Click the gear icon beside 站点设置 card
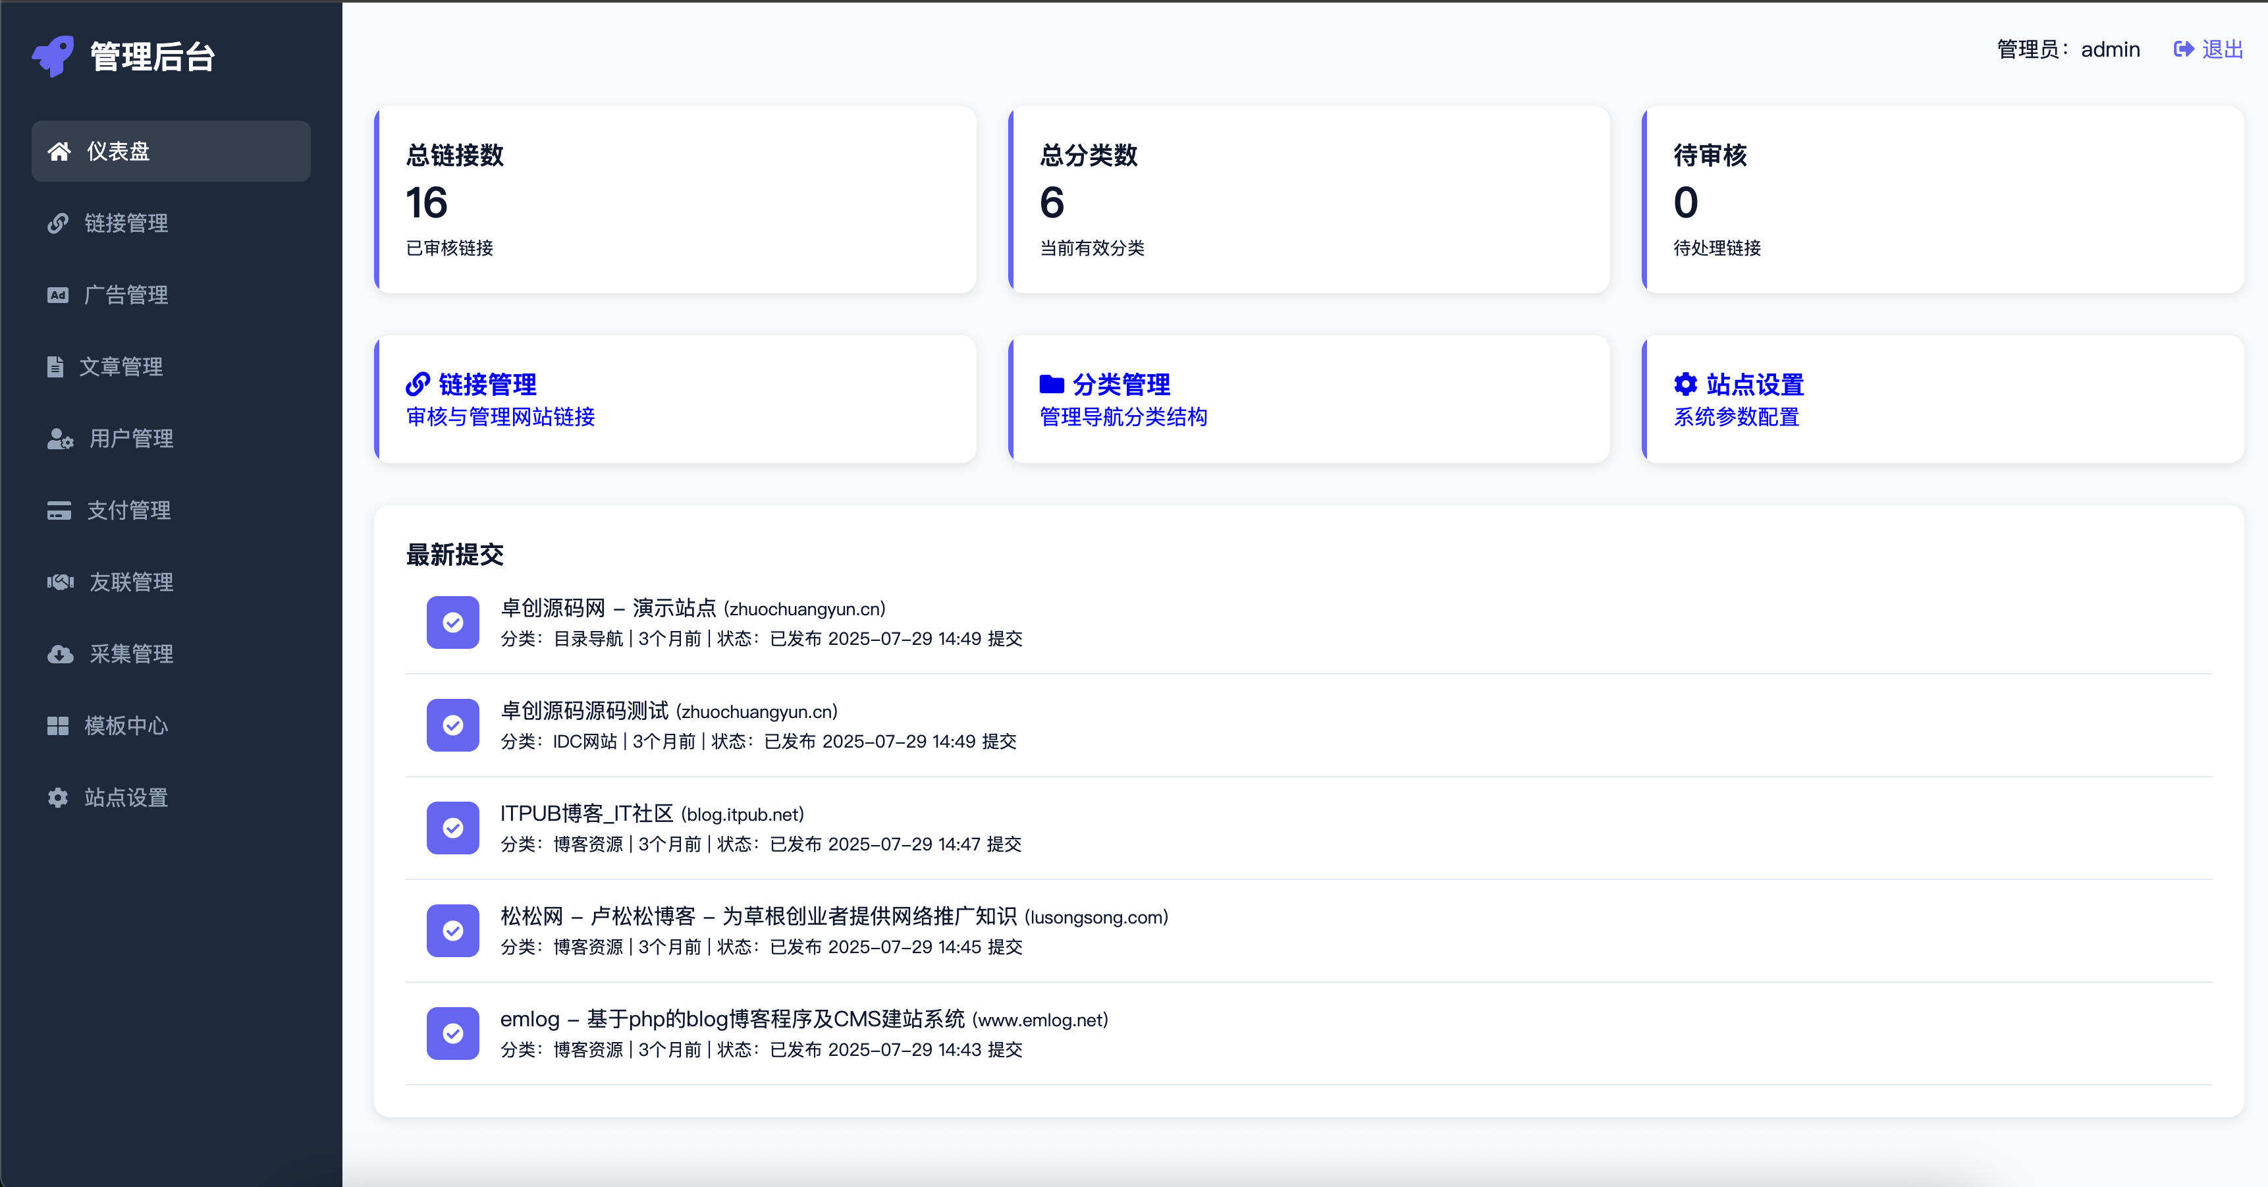Image resolution: width=2268 pixels, height=1187 pixels. (x=1685, y=384)
